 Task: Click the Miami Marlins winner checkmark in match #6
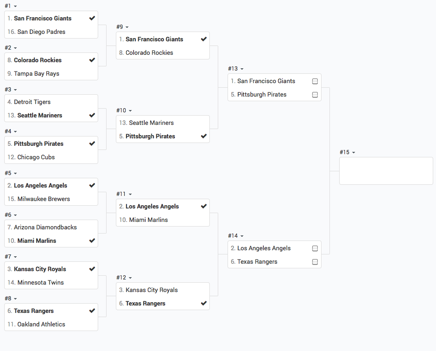pos(92,240)
